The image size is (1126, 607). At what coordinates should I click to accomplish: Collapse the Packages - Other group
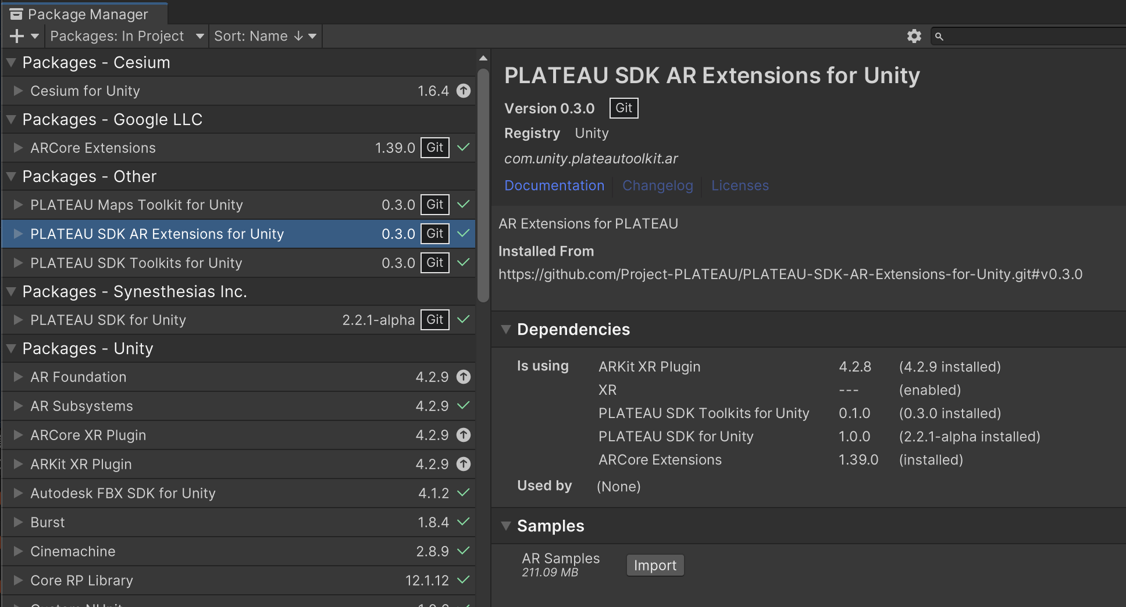pos(11,176)
